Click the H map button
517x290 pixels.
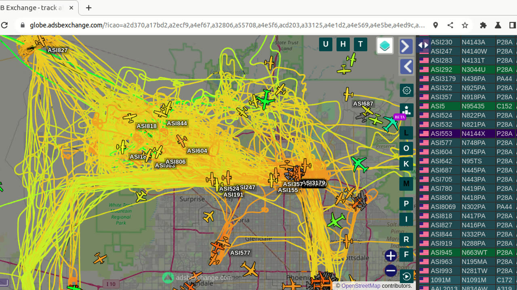pos(343,44)
